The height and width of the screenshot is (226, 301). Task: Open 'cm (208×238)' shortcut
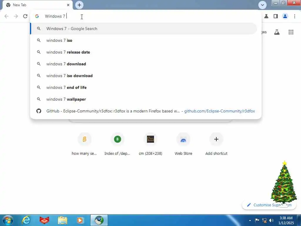pos(150,144)
